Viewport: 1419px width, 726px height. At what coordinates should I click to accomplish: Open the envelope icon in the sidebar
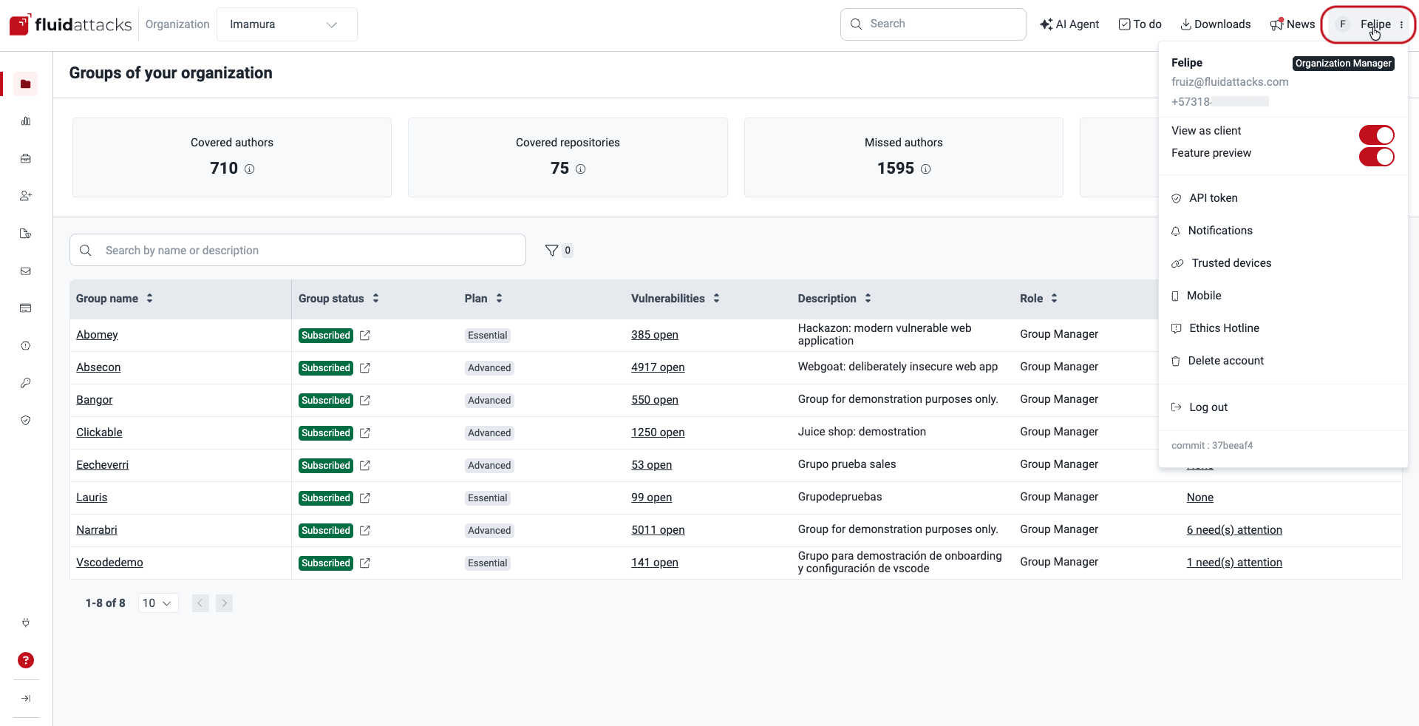[26, 271]
